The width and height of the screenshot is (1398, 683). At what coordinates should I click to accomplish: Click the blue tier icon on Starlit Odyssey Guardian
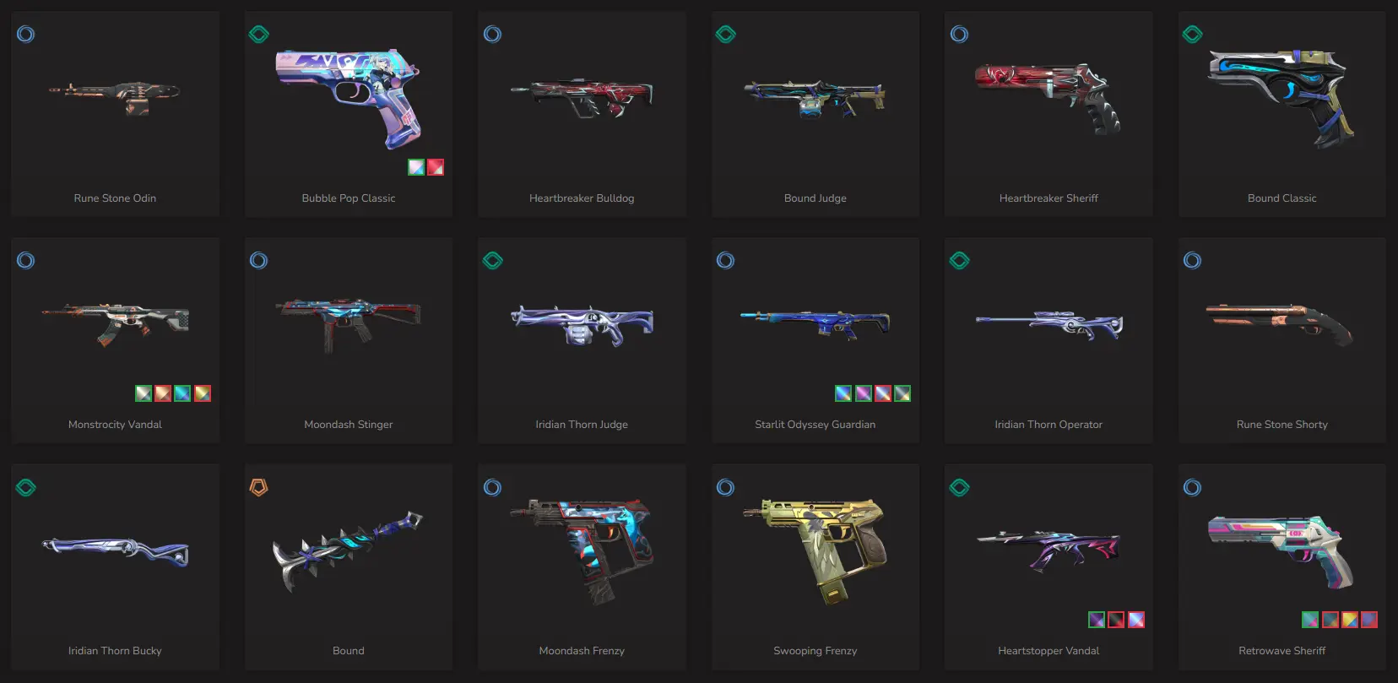point(726,261)
